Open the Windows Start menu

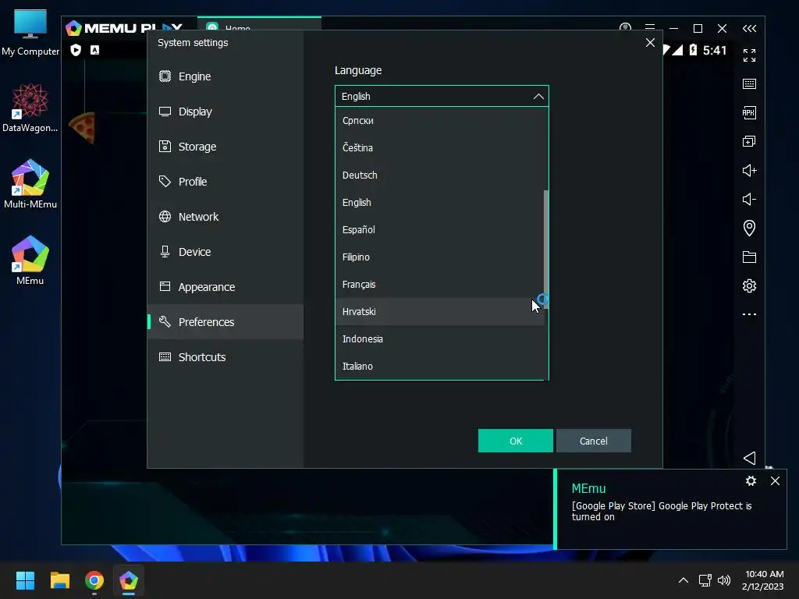click(25, 580)
